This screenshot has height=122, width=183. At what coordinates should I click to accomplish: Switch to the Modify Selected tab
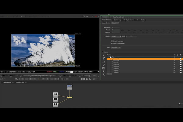[x=129, y=20]
